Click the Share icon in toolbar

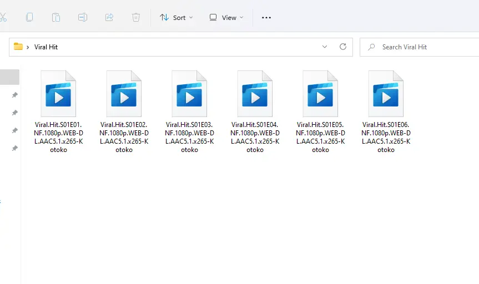tap(109, 17)
